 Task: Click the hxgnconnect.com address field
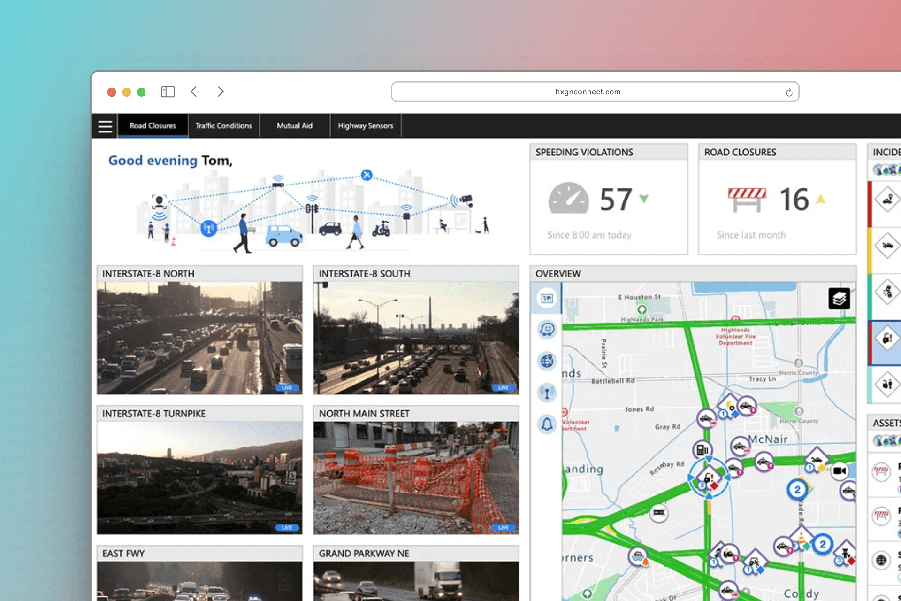(588, 92)
